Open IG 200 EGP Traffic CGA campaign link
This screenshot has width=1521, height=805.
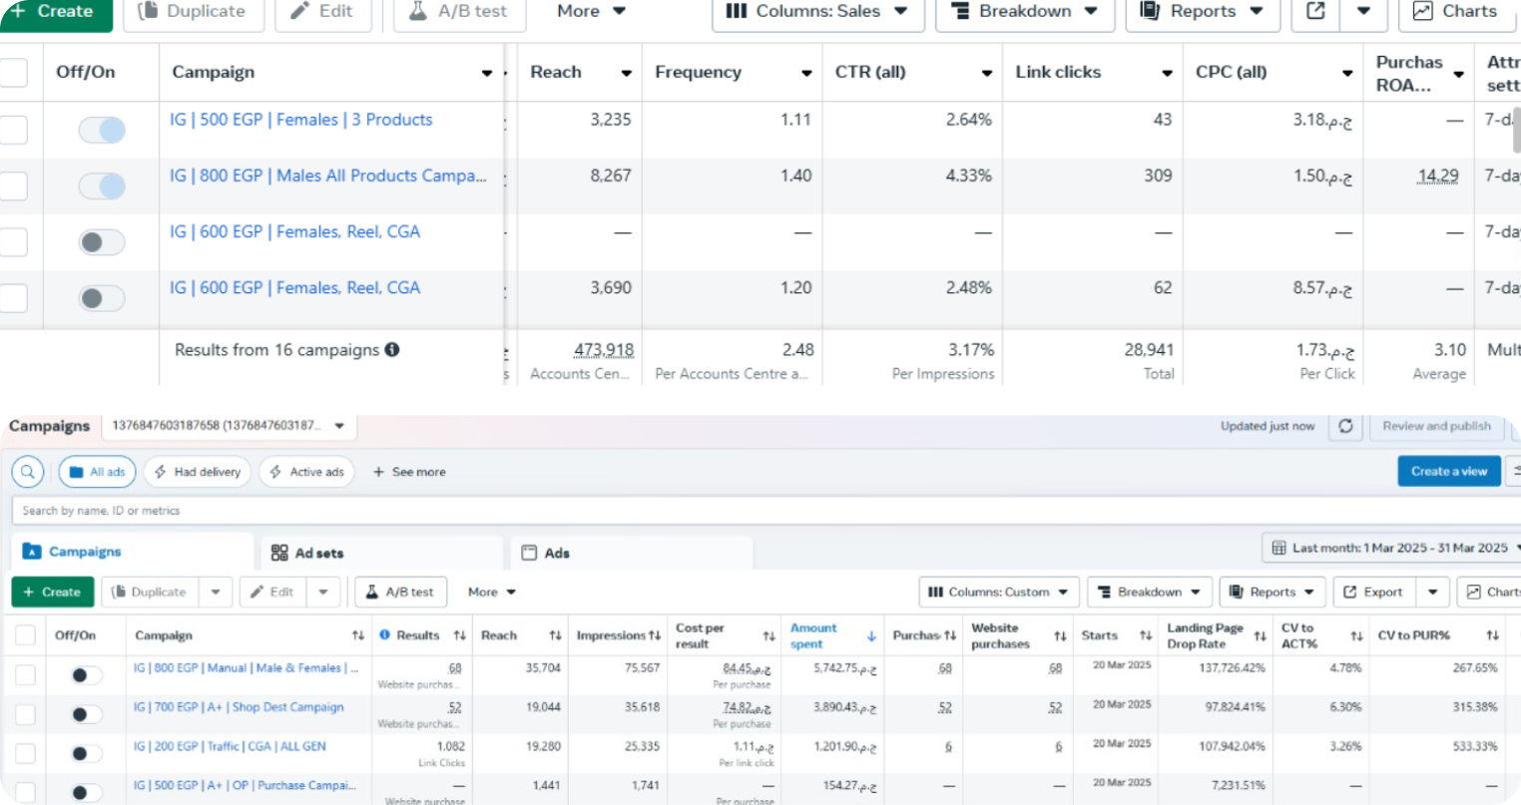[230, 746]
